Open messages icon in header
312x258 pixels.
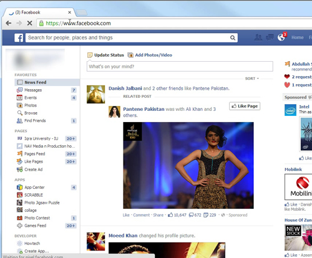point(270,37)
